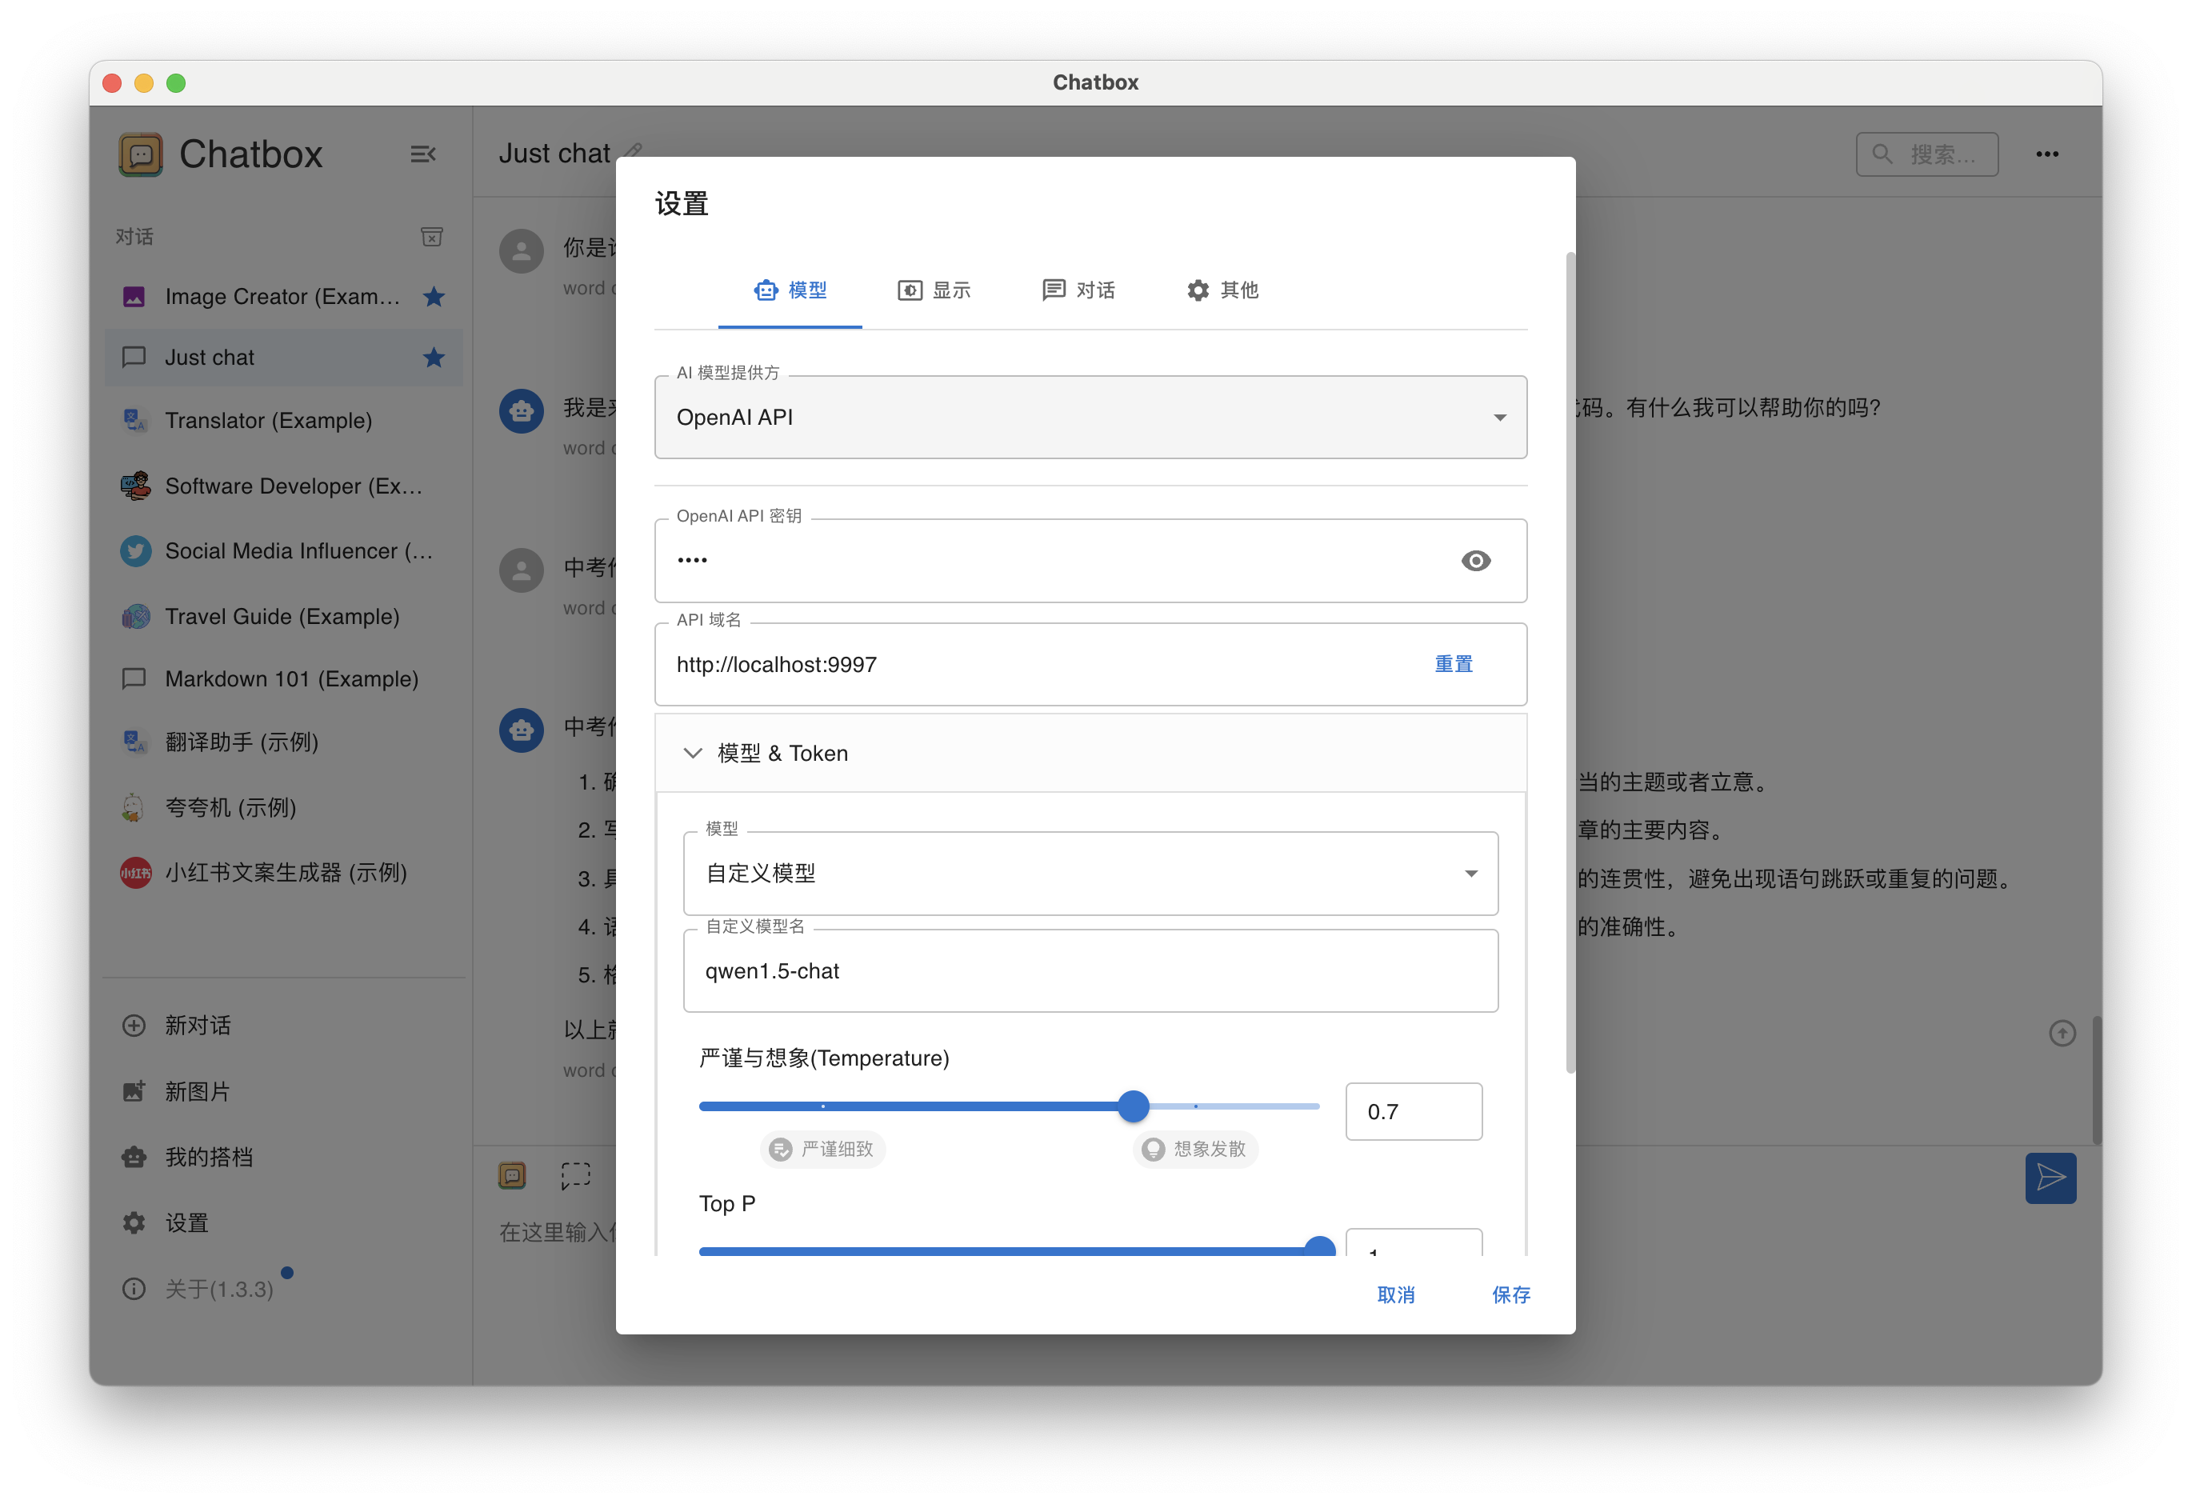Image resolution: width=2192 pixels, height=1504 pixels.
Task: Collapse the sidebar with menu icon
Action: pos(422,154)
